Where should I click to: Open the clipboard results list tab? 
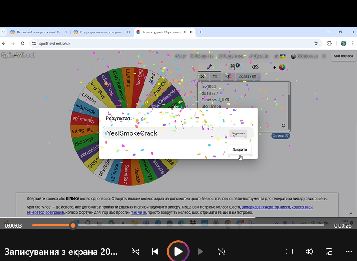[x=232, y=67]
